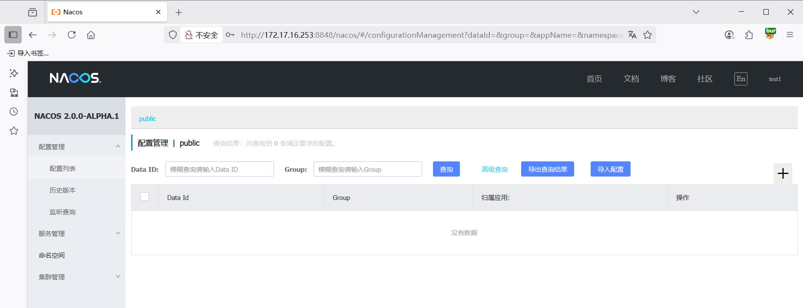Click the import bookmarks icon
803x308 pixels.
11,53
